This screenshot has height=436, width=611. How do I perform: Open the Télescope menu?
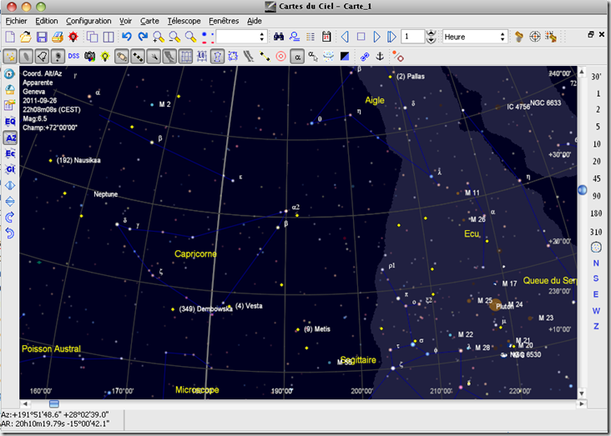(184, 21)
